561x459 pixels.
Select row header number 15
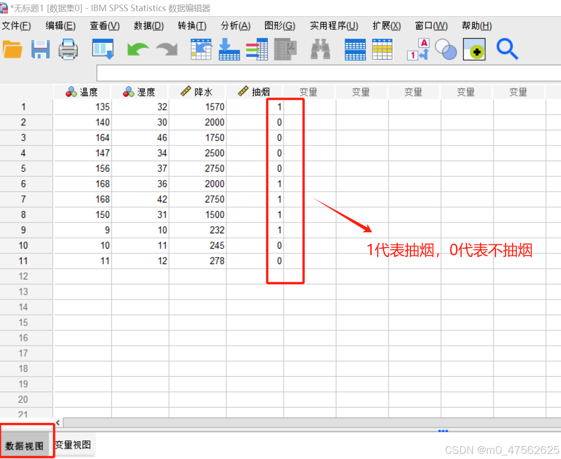[23, 322]
